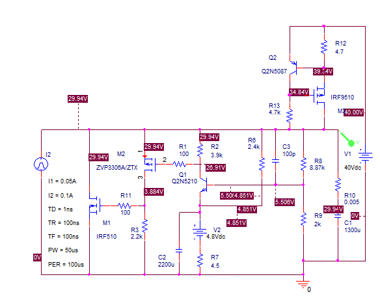
Task: Select the R12 resistor symbol
Action: pyautogui.click(x=324, y=47)
